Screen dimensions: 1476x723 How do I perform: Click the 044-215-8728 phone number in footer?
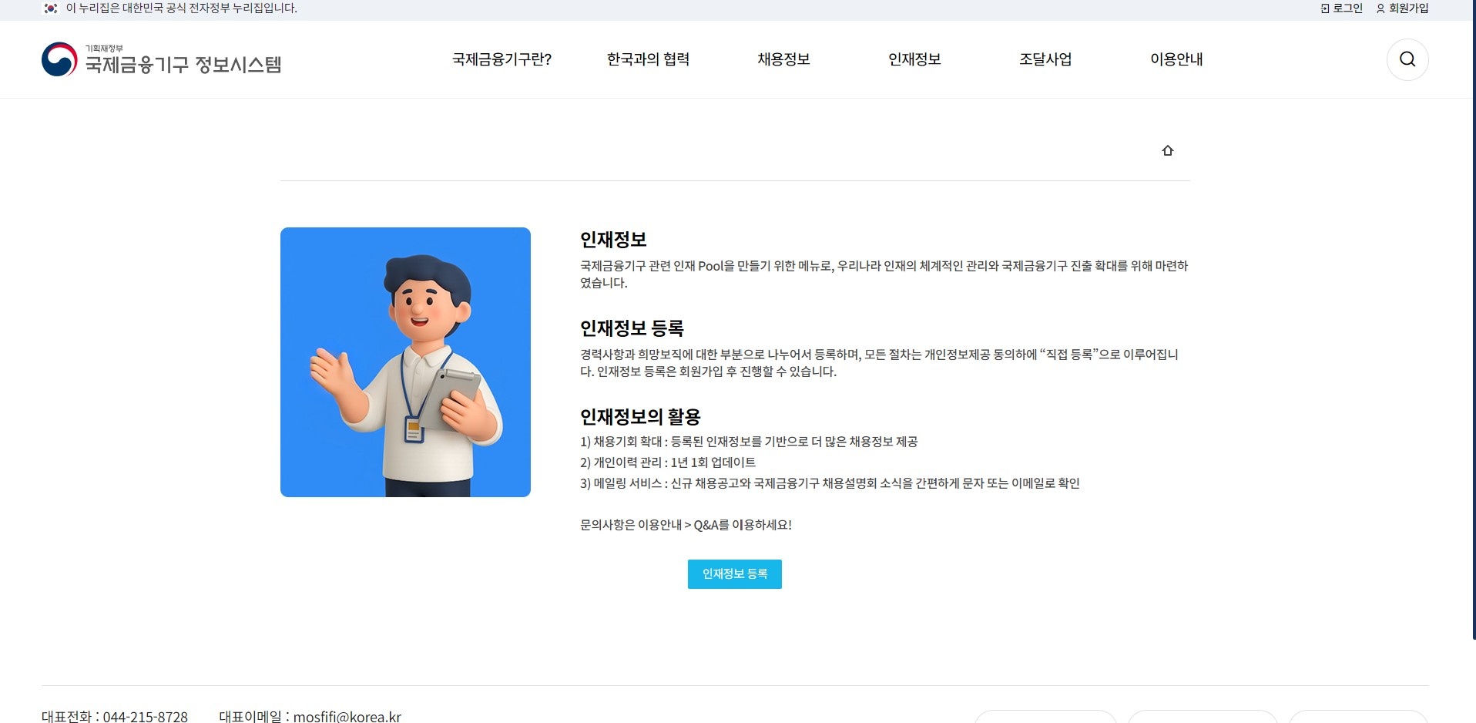146,716
